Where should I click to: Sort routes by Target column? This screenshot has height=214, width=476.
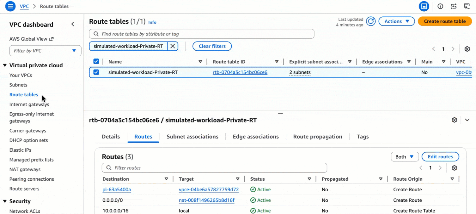[x=238, y=179]
